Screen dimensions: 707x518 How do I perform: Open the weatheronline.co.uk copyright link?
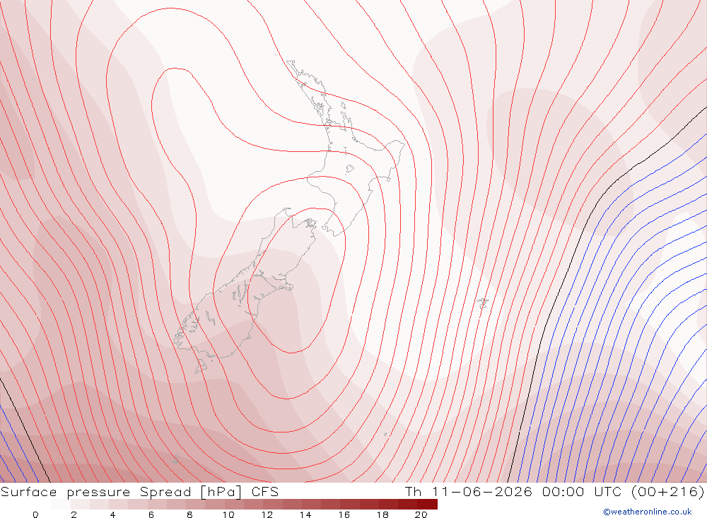[x=648, y=512]
